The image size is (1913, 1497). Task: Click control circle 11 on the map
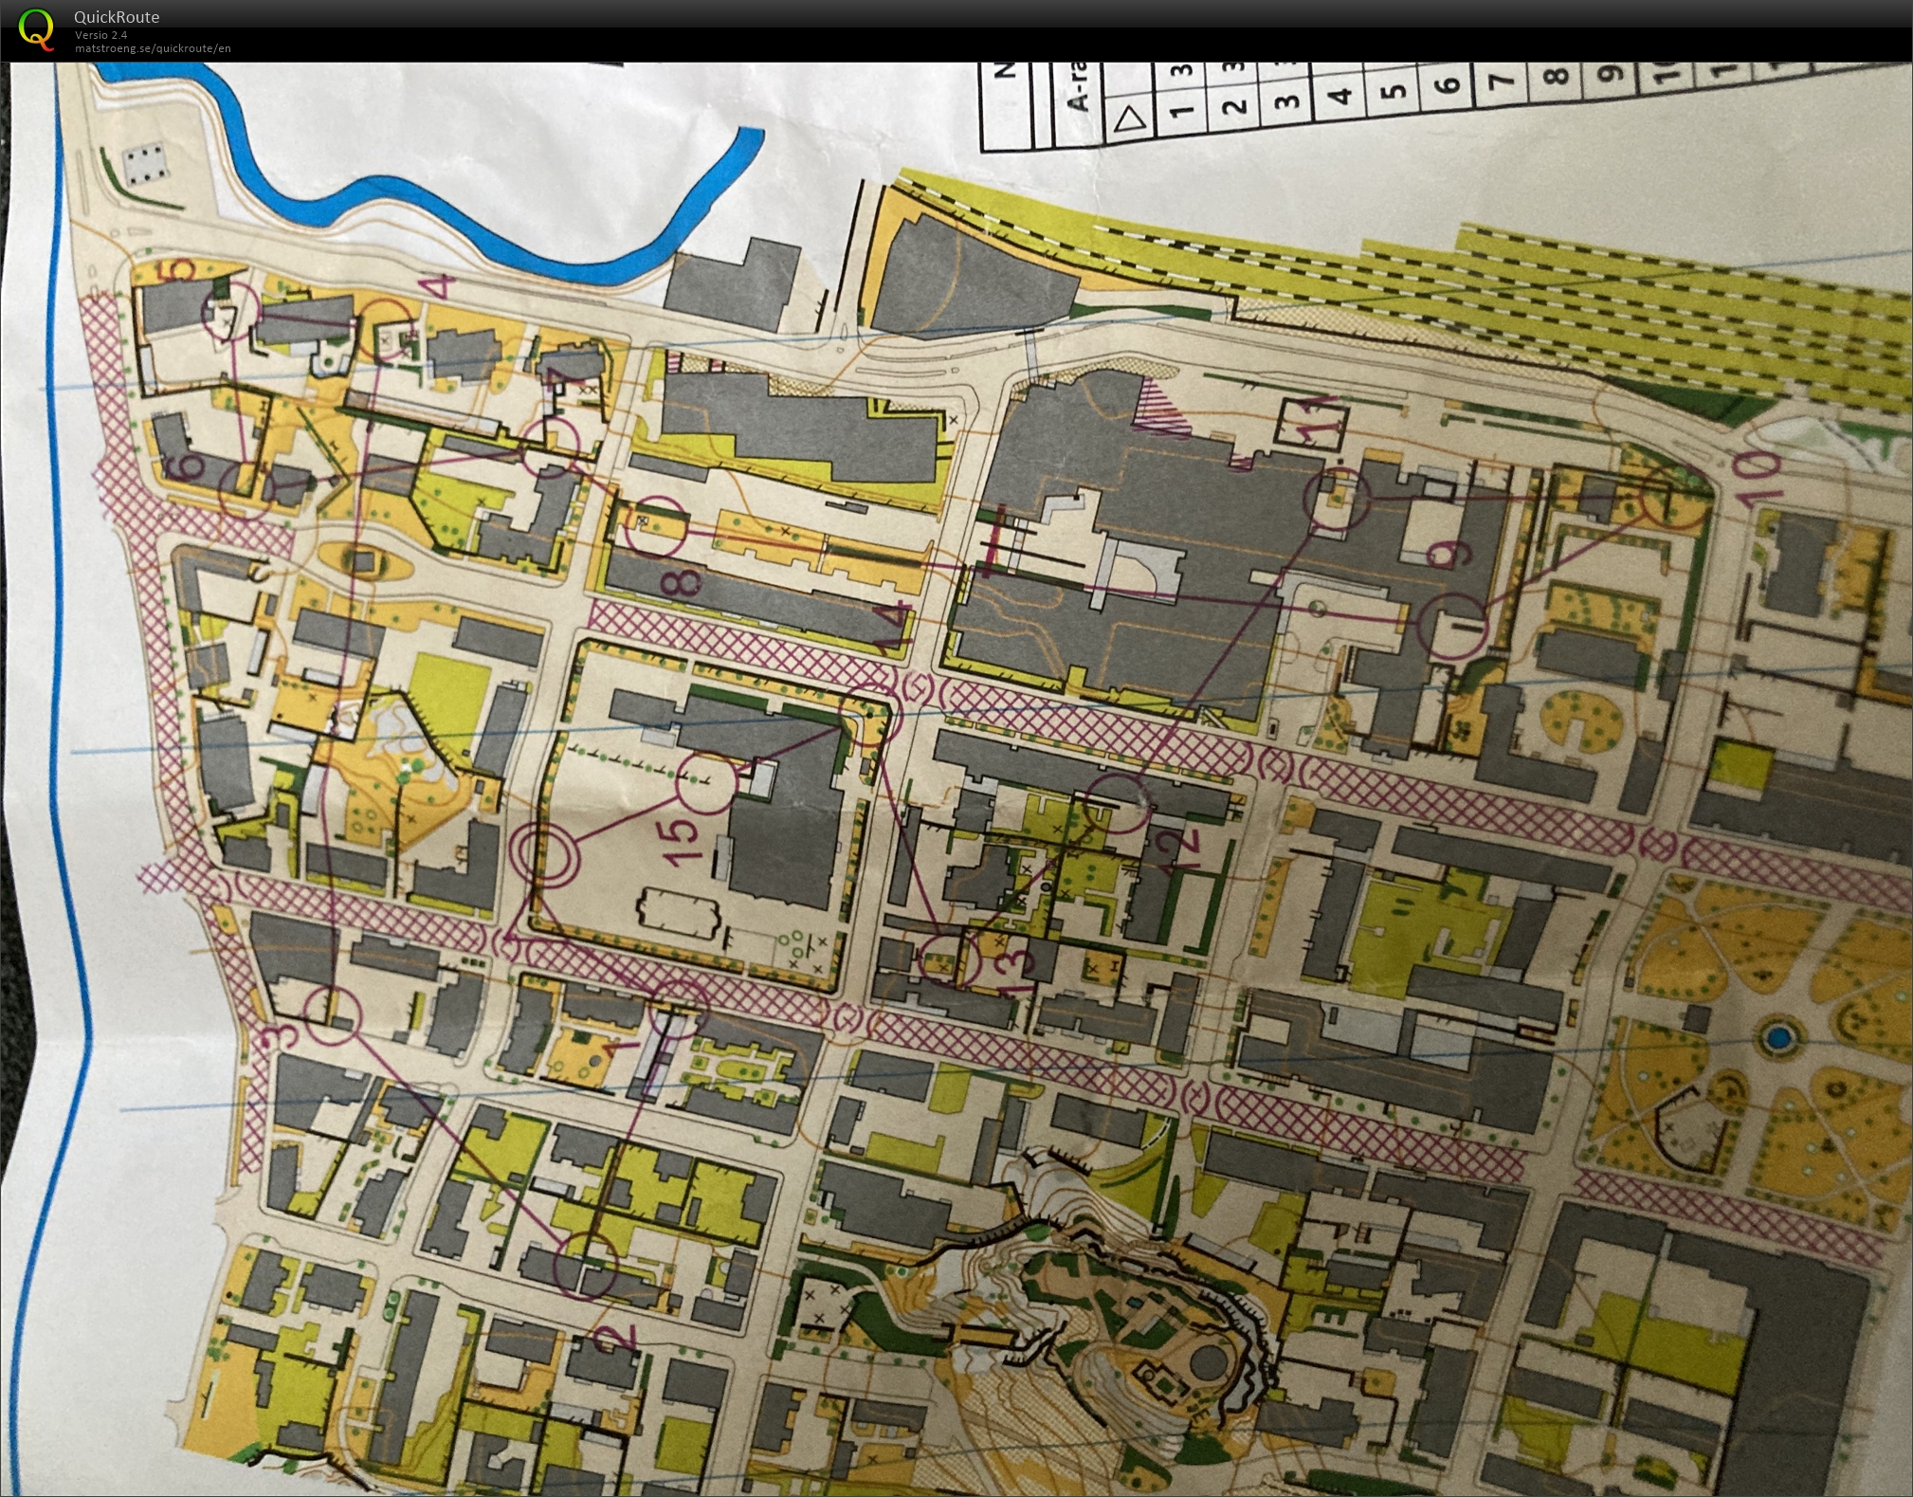point(1337,499)
